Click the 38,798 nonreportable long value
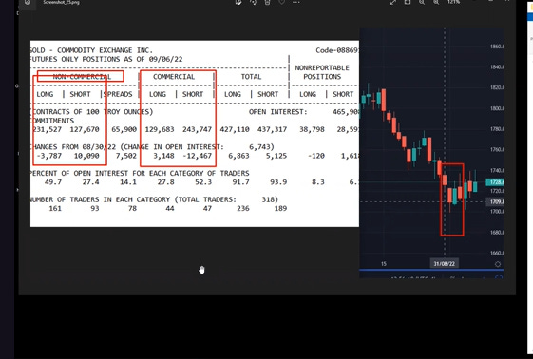 coord(312,129)
